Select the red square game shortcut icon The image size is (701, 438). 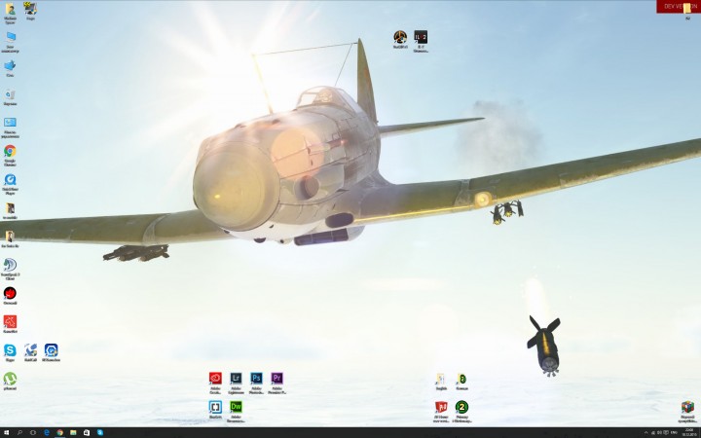(x=10, y=322)
